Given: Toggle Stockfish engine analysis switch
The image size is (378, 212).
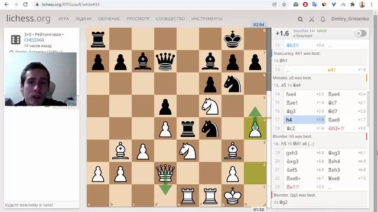Looking at the screenshot, I should [x=361, y=33].
